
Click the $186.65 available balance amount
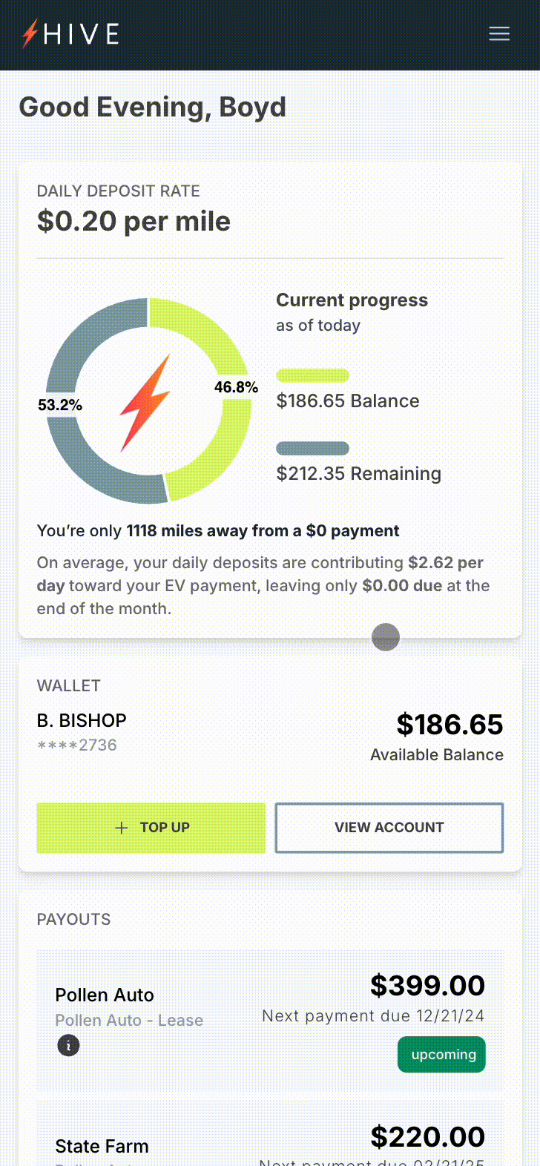[450, 725]
